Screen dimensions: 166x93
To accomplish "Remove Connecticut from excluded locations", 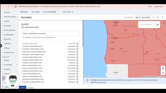I will [x=77, y=52].
